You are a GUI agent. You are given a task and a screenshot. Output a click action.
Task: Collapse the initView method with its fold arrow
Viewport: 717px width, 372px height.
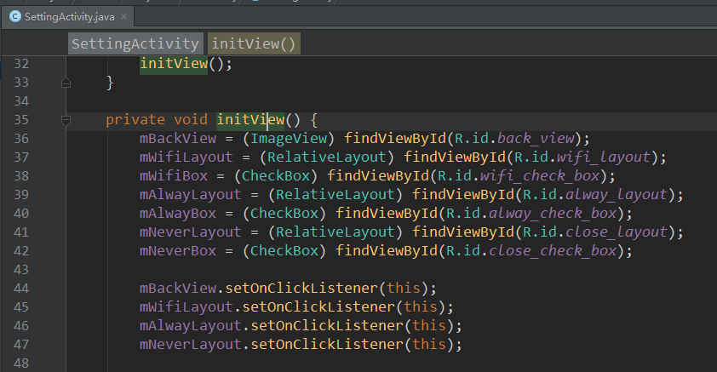click(66, 120)
